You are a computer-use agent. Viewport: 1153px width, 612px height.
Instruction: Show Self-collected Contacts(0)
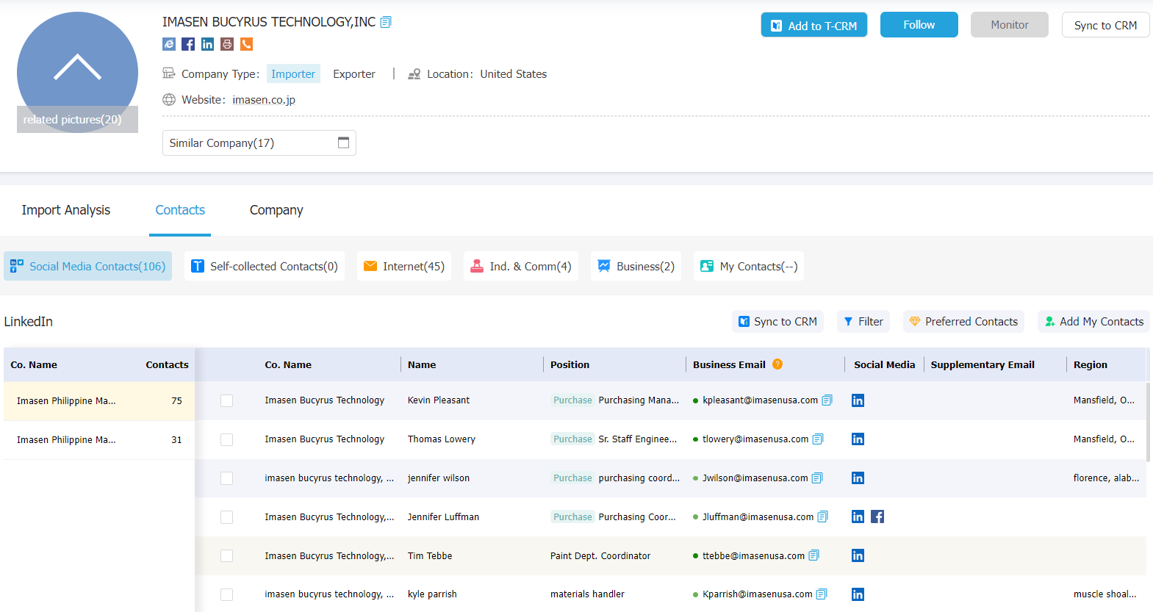pos(265,266)
